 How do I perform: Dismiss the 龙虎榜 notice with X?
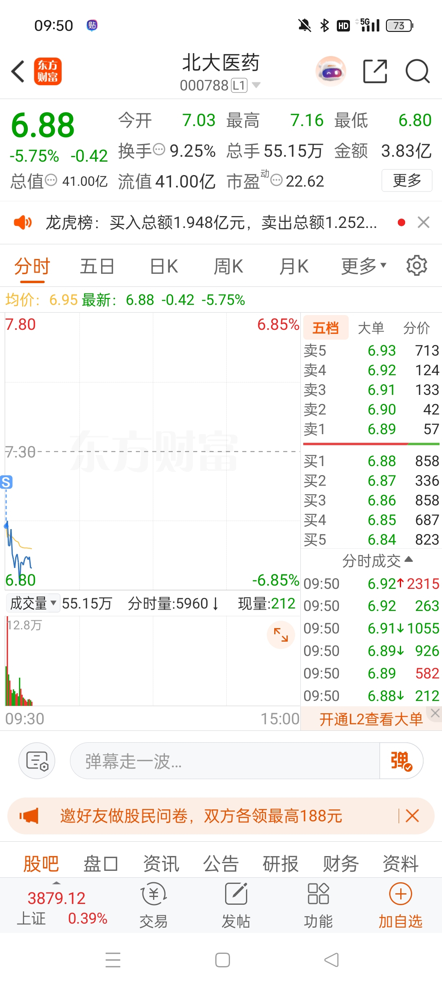tap(424, 223)
